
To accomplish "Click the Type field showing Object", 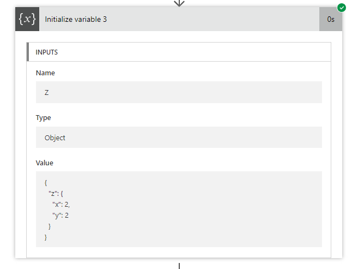I will (x=179, y=138).
